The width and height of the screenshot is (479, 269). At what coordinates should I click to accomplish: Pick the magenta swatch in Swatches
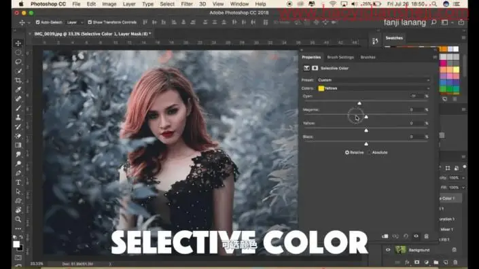[443, 63]
